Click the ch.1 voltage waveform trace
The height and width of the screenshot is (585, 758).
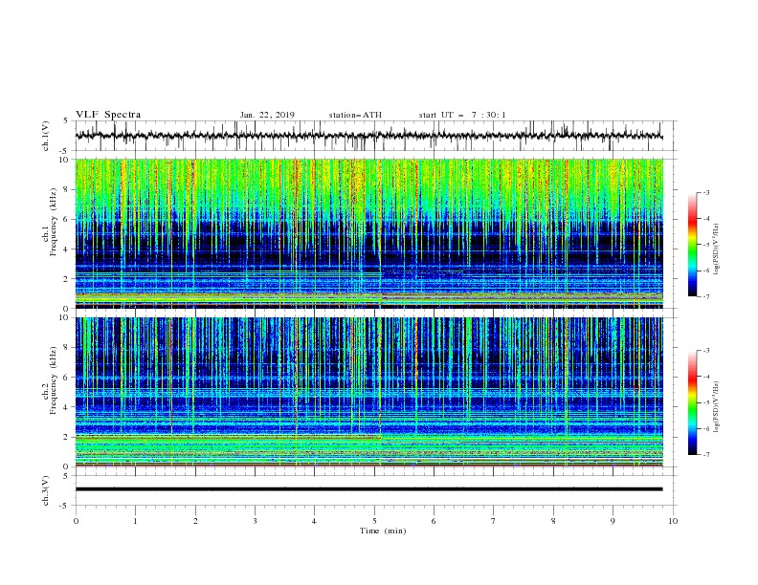click(368, 136)
